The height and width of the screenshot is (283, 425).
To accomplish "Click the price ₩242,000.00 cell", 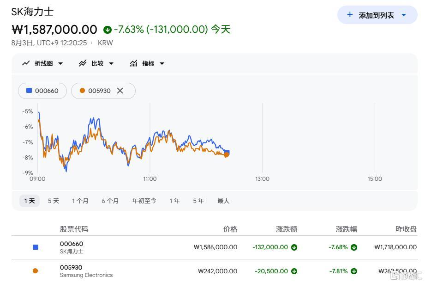I will 218,271.
